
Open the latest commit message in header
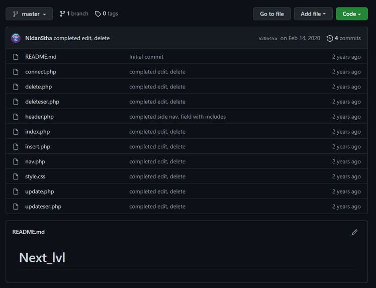tap(81, 38)
